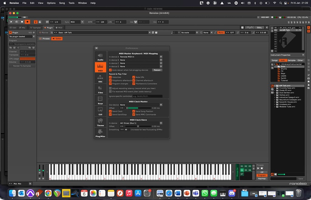Image resolution: width=311 pixels, height=200 pixels.
Task: Open the Sync mode MIDI dropdown
Action: click(x=77, y=22)
